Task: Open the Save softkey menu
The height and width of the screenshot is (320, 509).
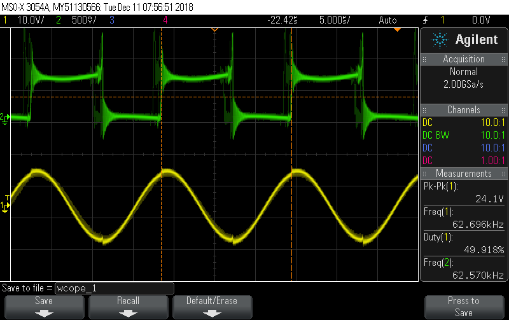Action: tap(44, 307)
